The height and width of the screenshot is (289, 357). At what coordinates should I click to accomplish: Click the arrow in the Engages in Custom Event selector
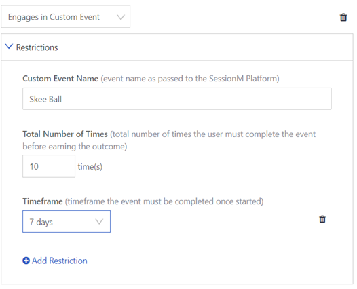click(121, 17)
